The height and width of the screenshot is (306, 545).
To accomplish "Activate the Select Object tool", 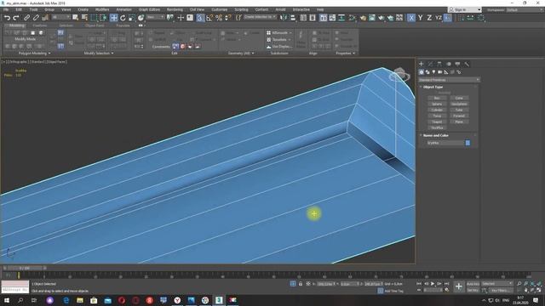I will [x=76, y=17].
